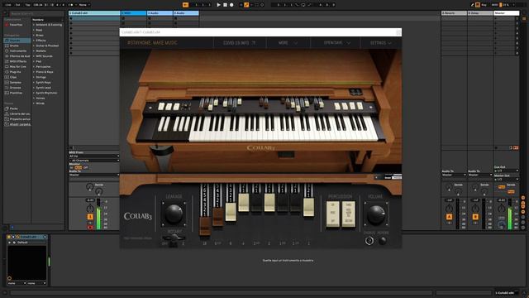Toggle the PERCUSSION third/second harmonic switch
529x298 pixels.
click(x=349, y=214)
